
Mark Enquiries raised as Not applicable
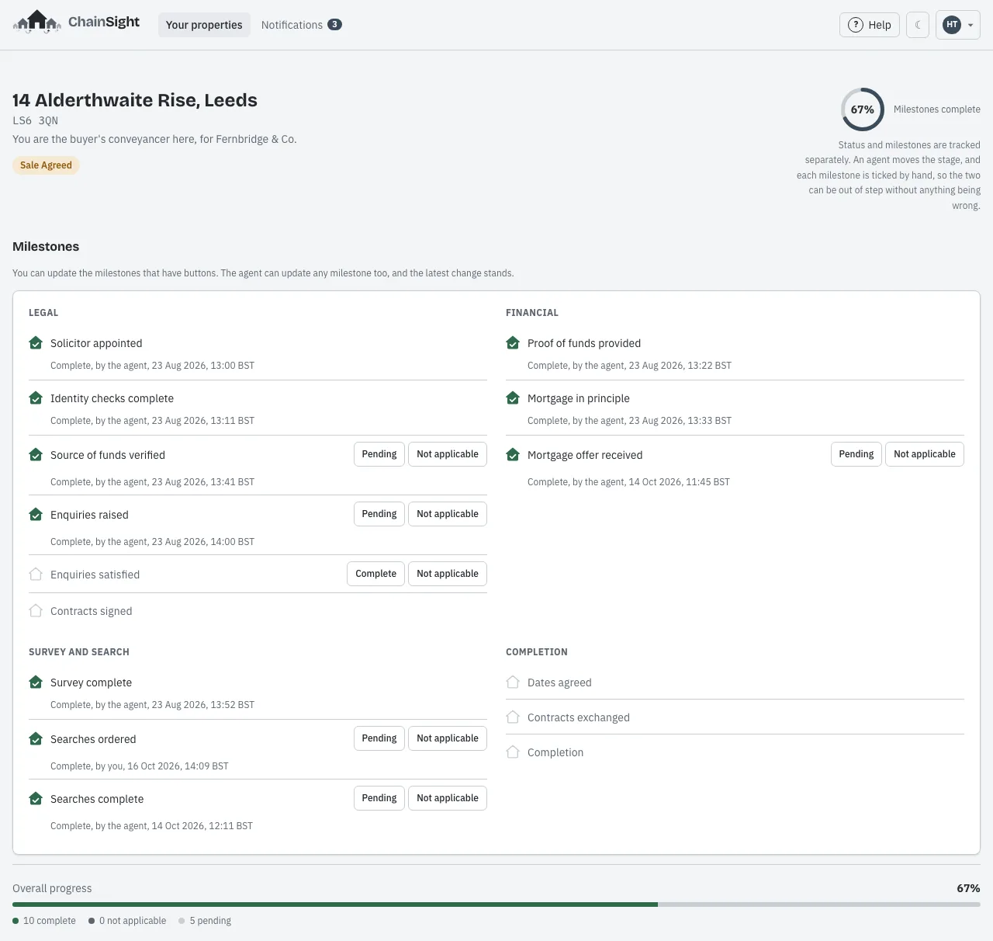448,514
